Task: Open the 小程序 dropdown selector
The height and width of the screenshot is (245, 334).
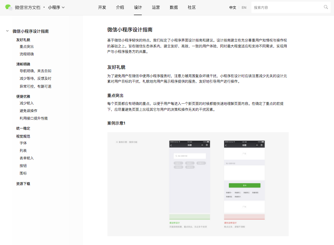Action: 56,8
